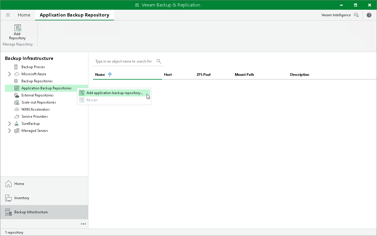Select Scale-out Repositories in the tree

(x=39, y=102)
